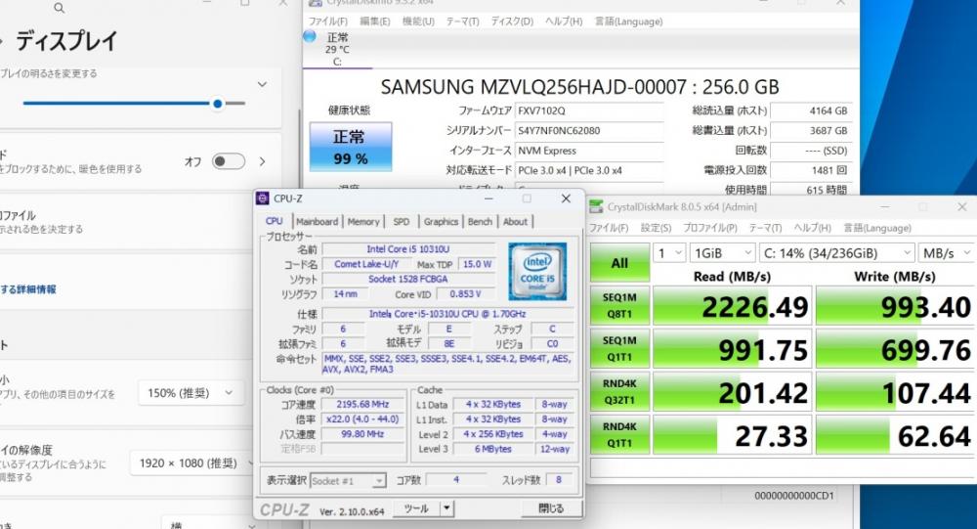Open the 1920 × 1080 resolution dropdown
977x529 pixels.
click(191, 463)
